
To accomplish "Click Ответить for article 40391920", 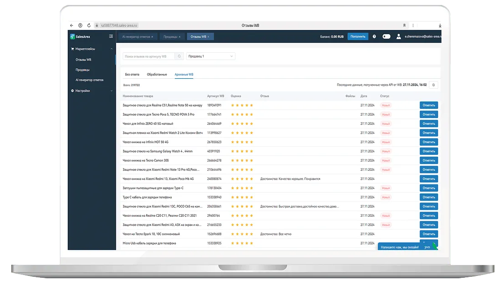I will pyautogui.click(x=429, y=151).
